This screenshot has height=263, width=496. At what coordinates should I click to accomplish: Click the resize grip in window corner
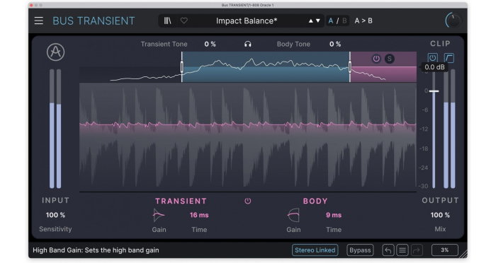click(x=463, y=254)
